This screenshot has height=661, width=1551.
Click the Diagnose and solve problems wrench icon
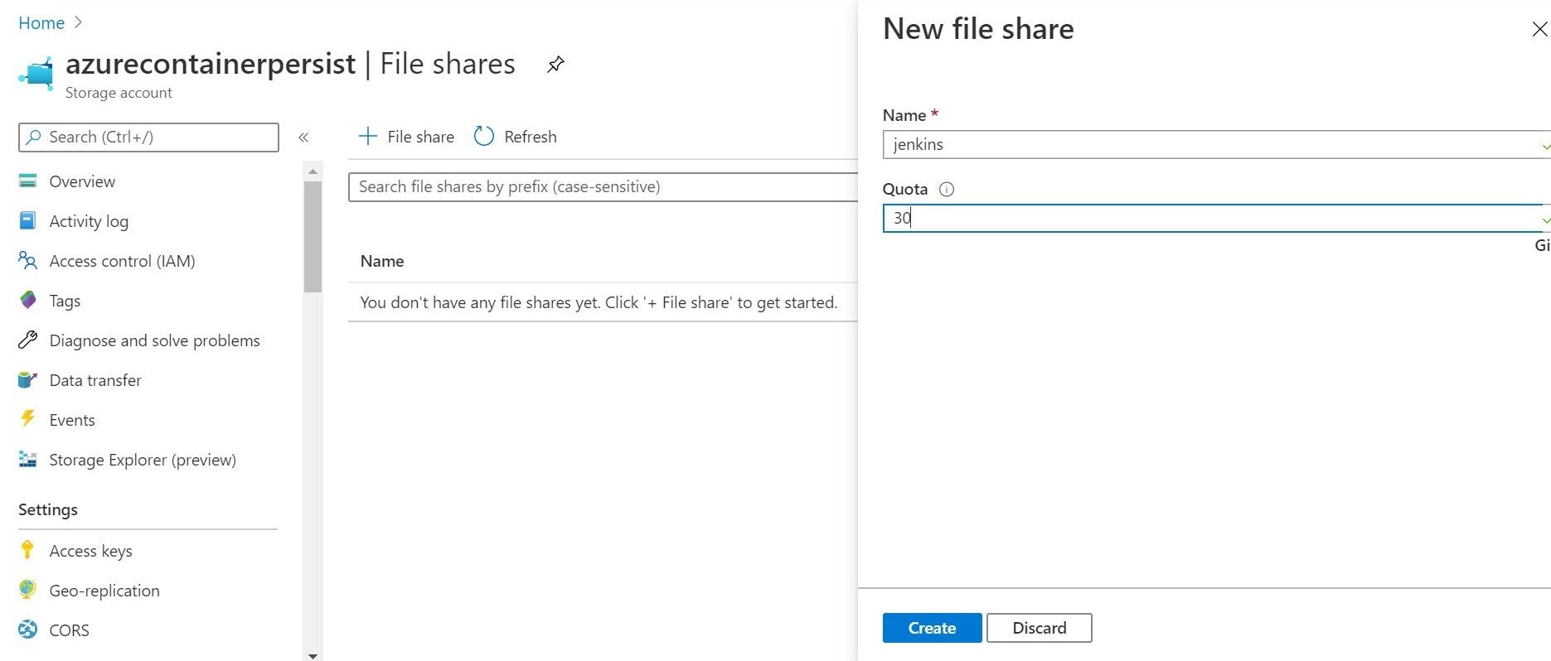point(28,340)
